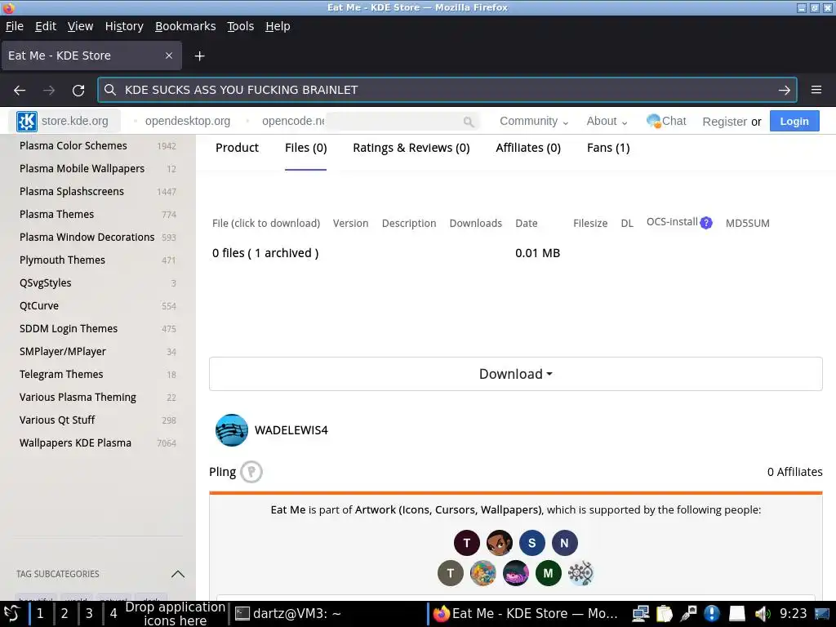Click the browser back arrow

pyautogui.click(x=20, y=90)
